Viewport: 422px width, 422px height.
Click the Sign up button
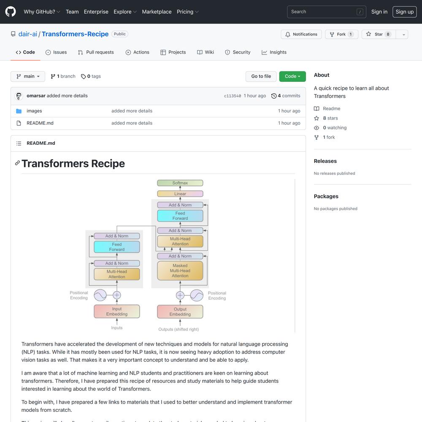pos(405,12)
